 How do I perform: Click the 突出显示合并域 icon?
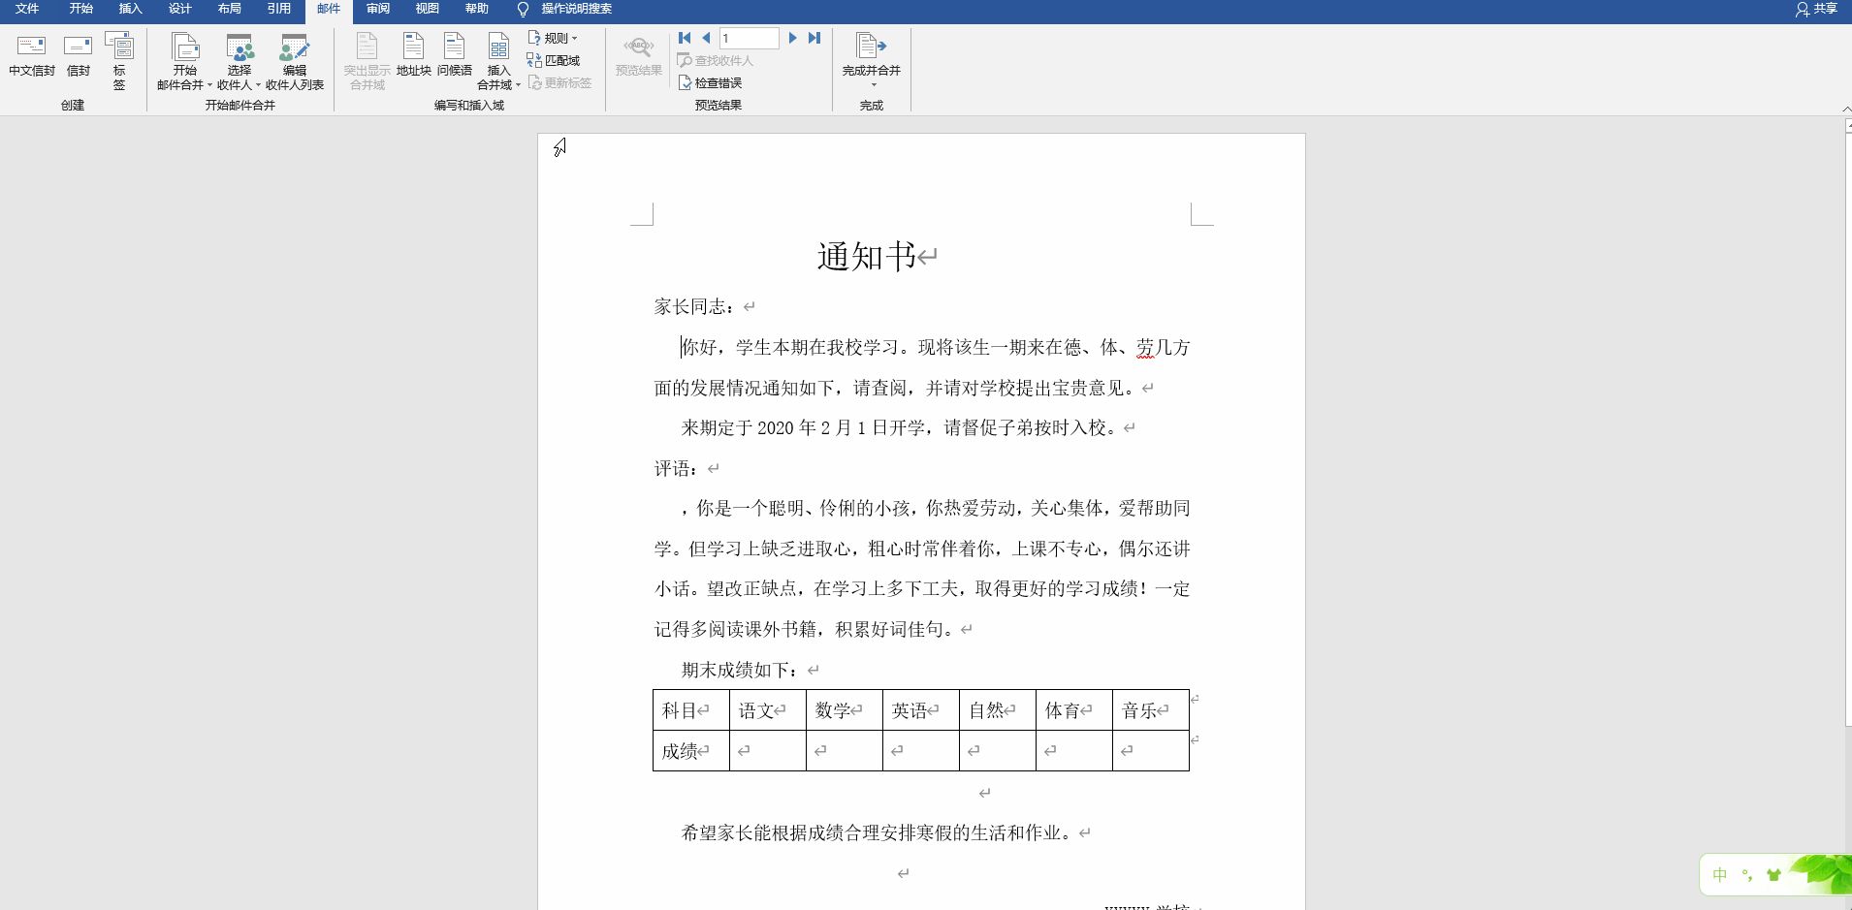[x=367, y=46]
